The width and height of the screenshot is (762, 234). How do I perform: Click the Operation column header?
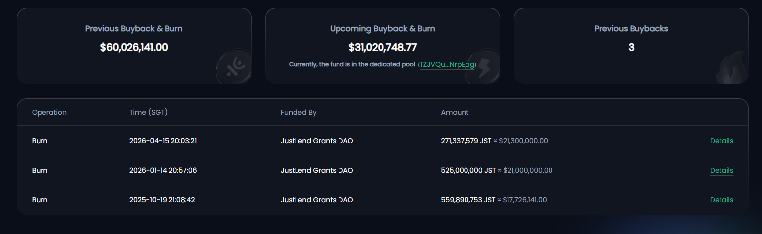[49, 112]
